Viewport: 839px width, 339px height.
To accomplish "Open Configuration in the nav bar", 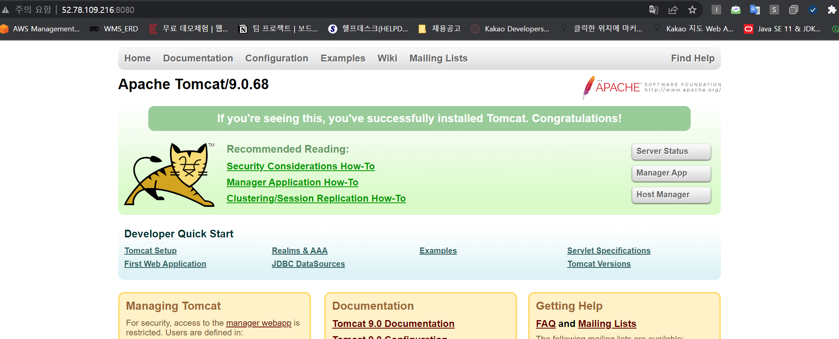I will [277, 58].
